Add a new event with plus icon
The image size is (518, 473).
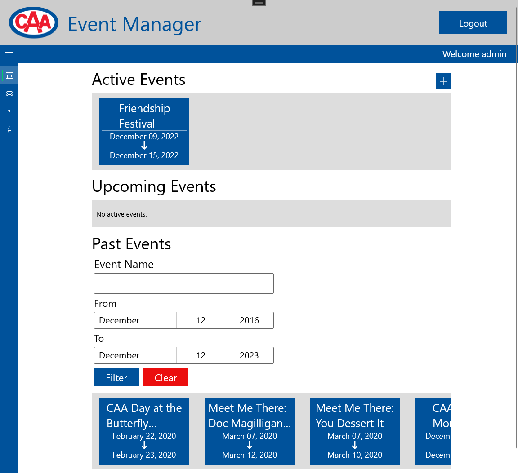(x=443, y=81)
